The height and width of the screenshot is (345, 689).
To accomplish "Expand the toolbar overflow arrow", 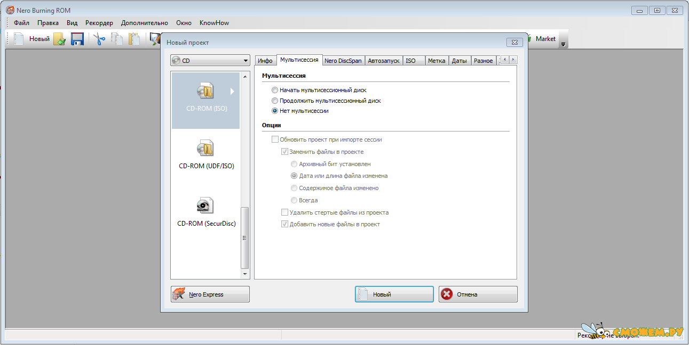I will click(563, 45).
